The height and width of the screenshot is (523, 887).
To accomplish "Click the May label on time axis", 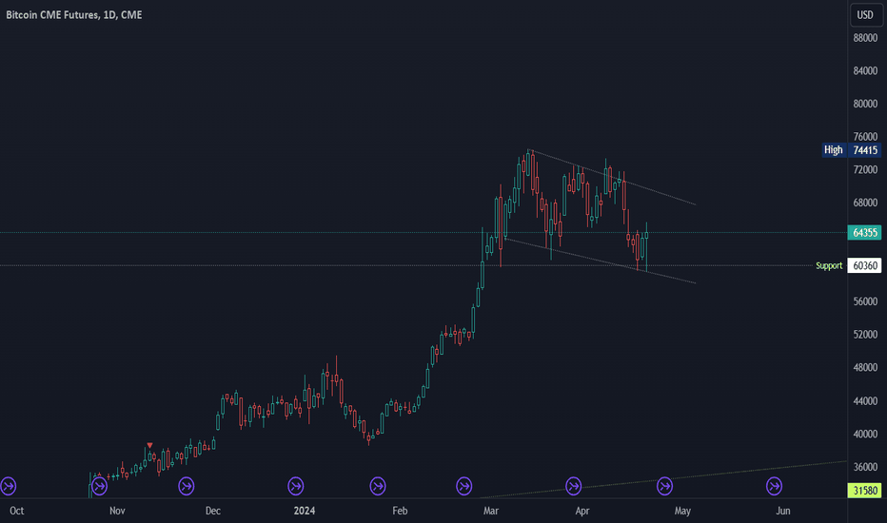I will [x=682, y=511].
